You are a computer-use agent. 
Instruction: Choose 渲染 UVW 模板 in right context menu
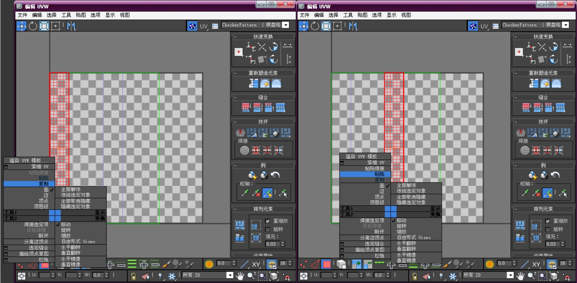pos(365,157)
